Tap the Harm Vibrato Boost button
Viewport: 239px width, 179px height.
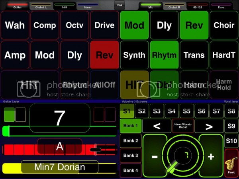pyautogui.click(x=183, y=126)
